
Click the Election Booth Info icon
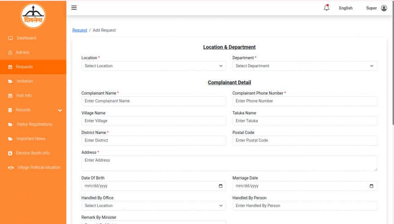pyautogui.click(x=10, y=153)
